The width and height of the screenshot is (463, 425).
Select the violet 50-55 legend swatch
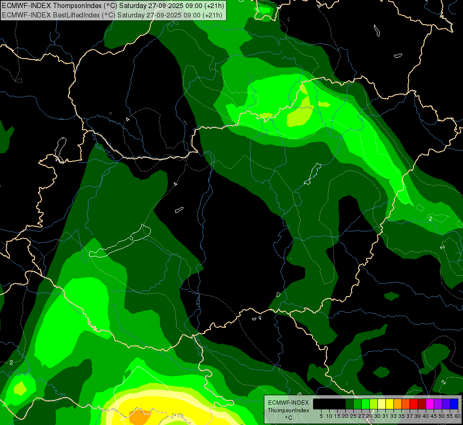446,404
